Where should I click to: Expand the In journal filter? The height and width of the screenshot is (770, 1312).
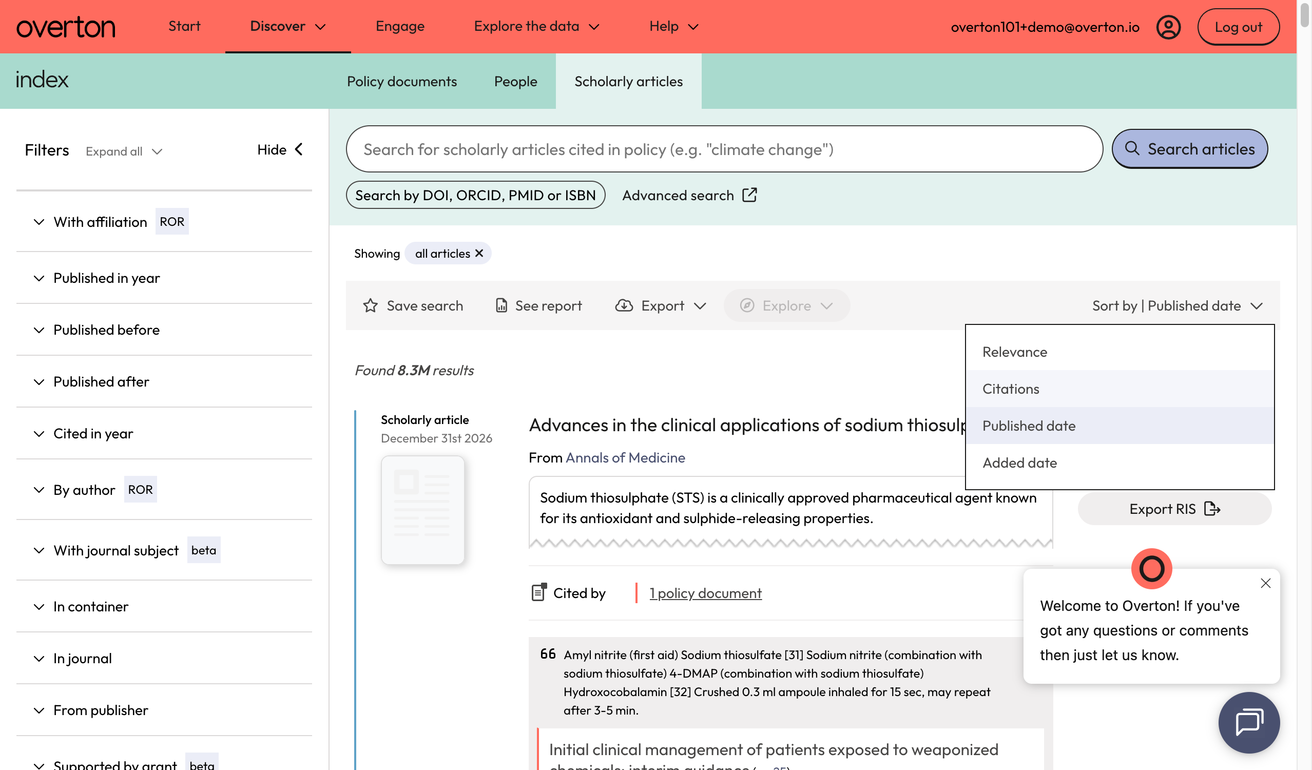coord(164,658)
